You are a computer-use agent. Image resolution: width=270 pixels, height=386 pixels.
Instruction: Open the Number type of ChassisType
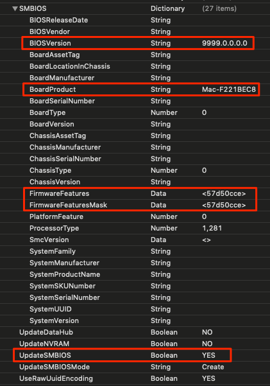coord(164,171)
